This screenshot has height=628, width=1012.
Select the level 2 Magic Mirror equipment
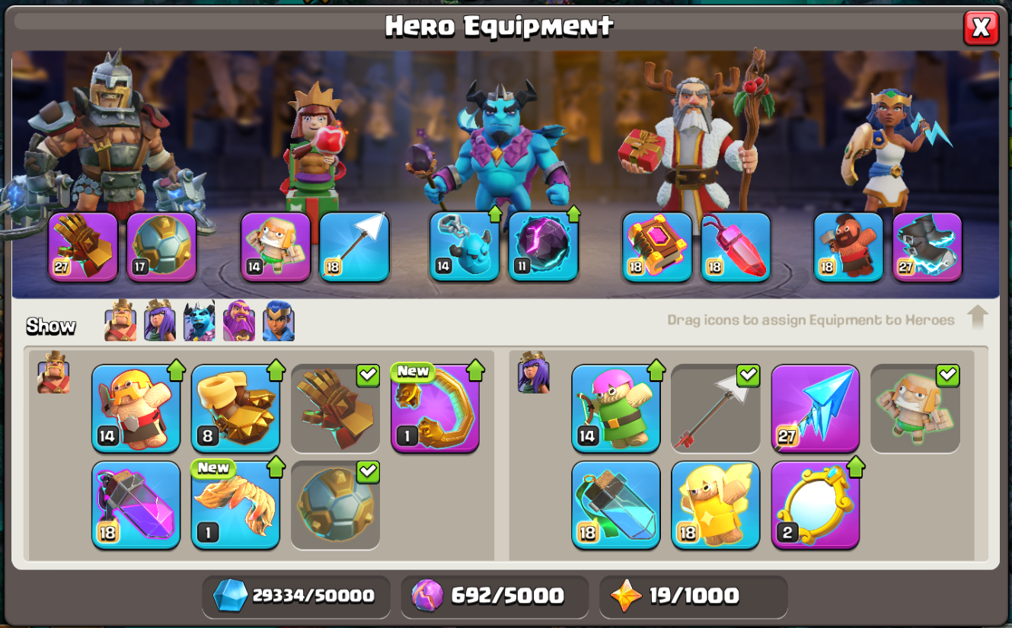[x=816, y=505]
